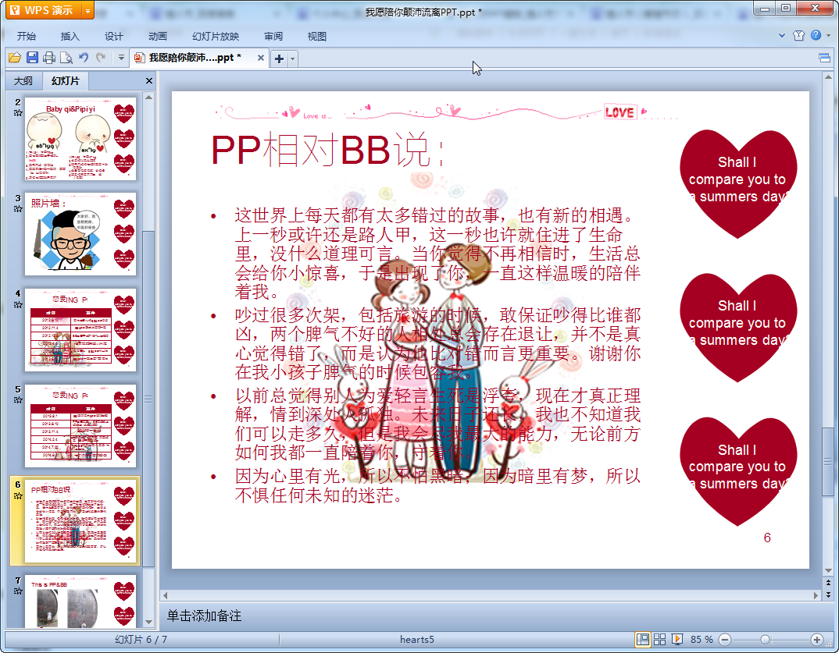Select slide 7 thumbnail This is PP&BB
This screenshot has height=653, width=839.
[x=80, y=602]
